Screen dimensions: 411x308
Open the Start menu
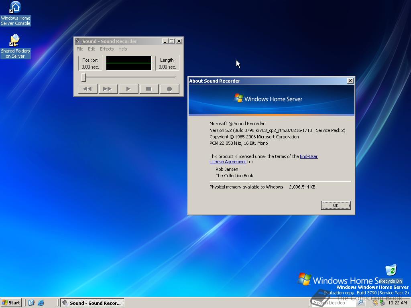[x=11, y=303]
